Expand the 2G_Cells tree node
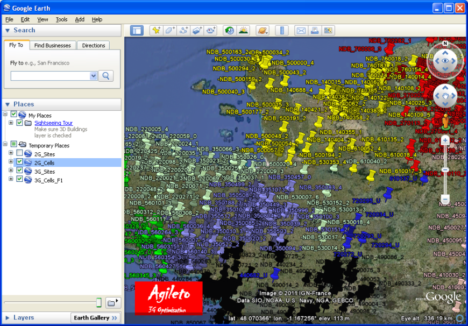 11,162
